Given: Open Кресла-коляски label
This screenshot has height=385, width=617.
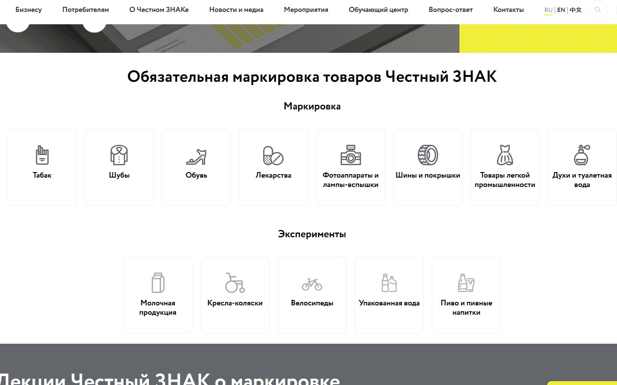Looking at the screenshot, I should [x=235, y=303].
